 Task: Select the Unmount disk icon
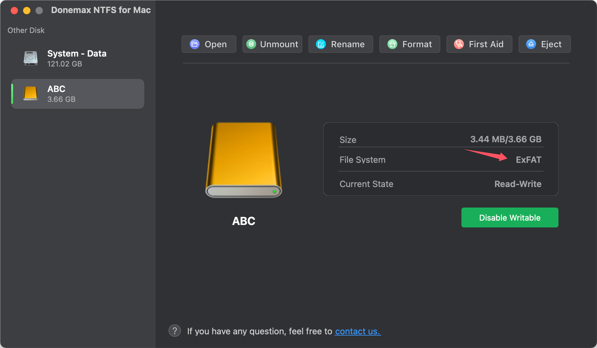(252, 44)
